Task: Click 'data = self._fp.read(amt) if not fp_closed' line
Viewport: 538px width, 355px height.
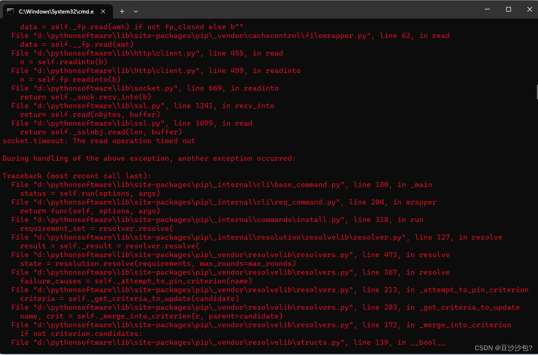Action: tap(132, 27)
